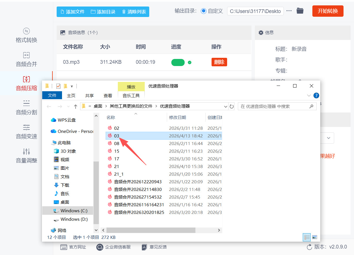Viewport: 354px width, 255px height.
Task: Click the 意见反馈 feedback icon
Action: [144, 247]
